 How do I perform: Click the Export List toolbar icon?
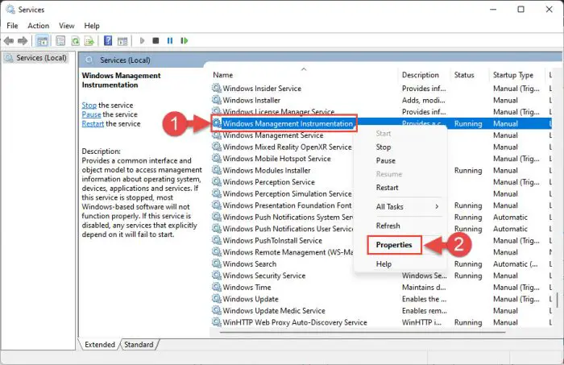(x=89, y=40)
